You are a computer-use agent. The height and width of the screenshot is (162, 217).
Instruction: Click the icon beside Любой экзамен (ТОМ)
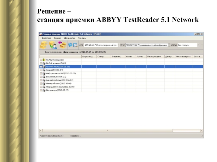coord(44,63)
